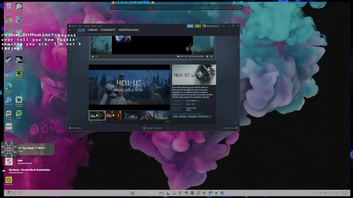Pop out the broadcast into new window
The height and width of the screenshot is (198, 353).
pyautogui.click(x=212, y=56)
